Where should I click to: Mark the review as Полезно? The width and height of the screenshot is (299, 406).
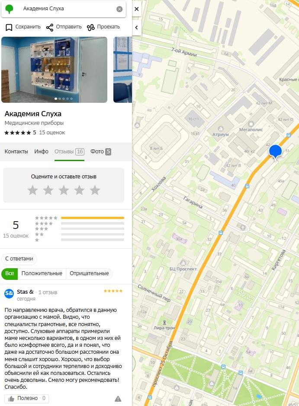click(27, 398)
